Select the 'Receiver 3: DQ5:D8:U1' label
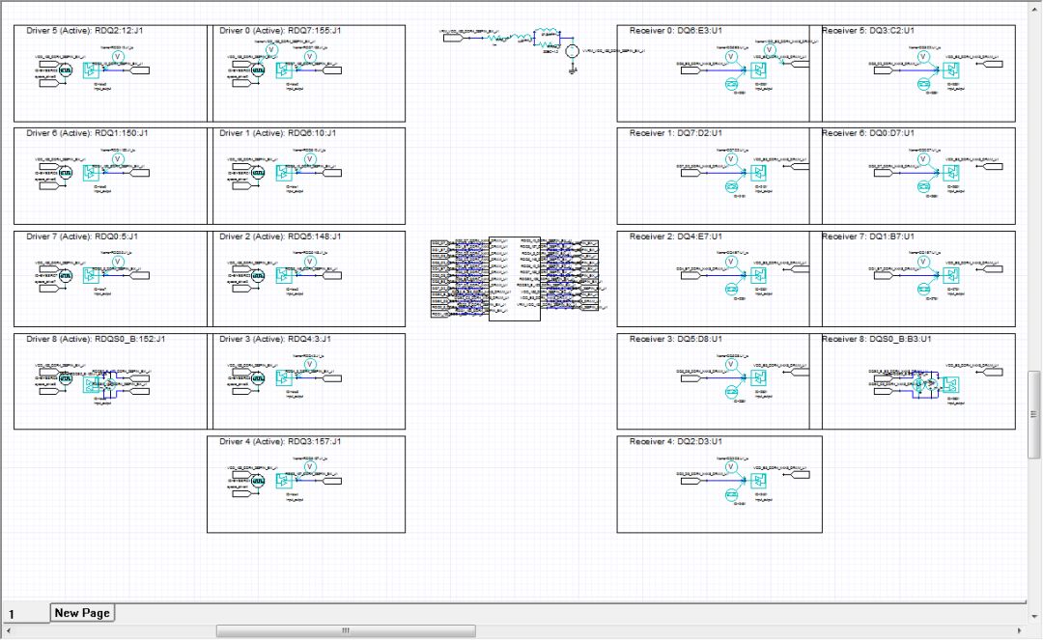Viewport: 1043px width, 640px height. [x=675, y=338]
